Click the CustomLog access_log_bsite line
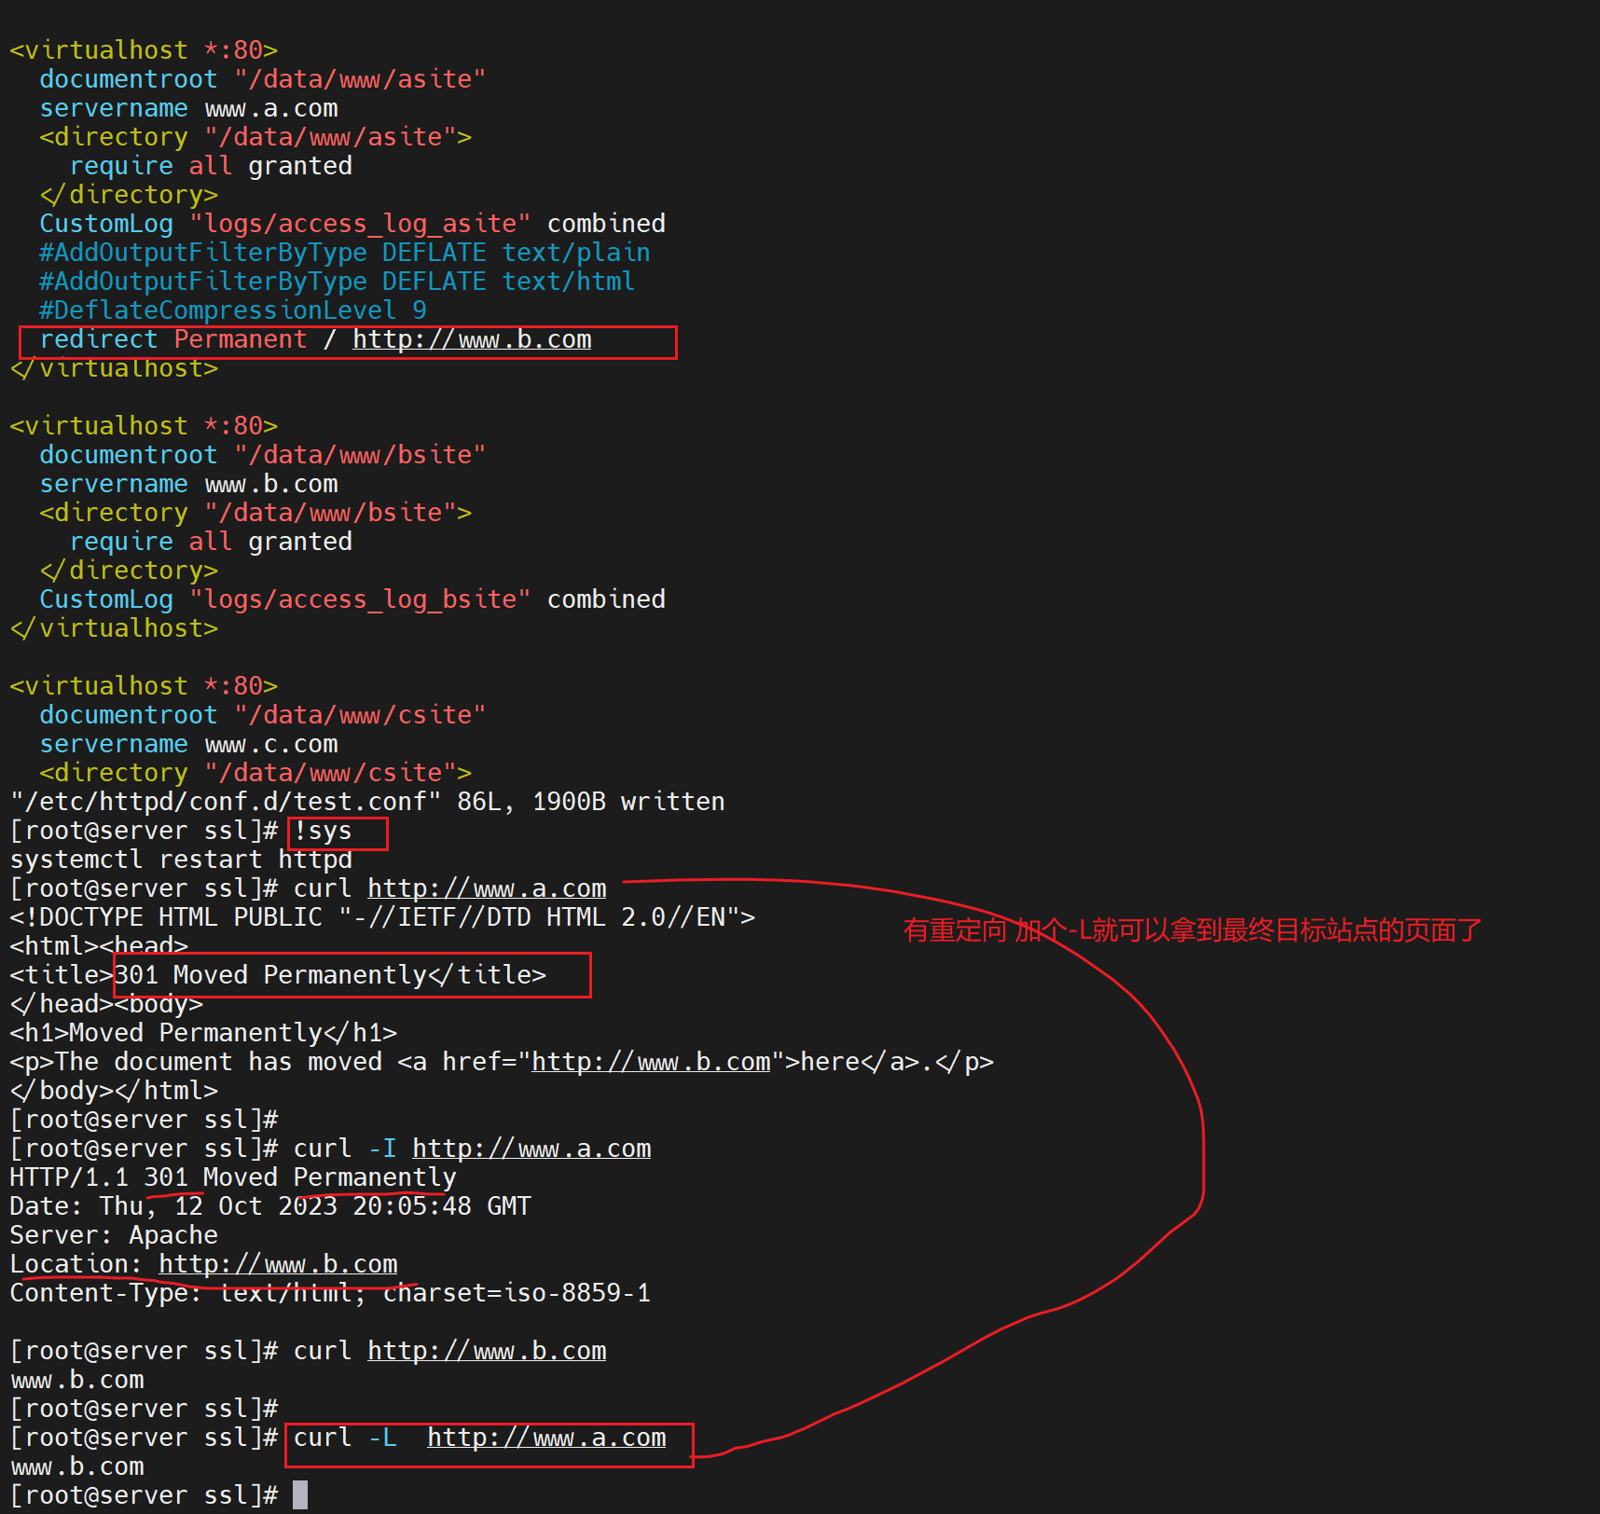 click(x=352, y=599)
